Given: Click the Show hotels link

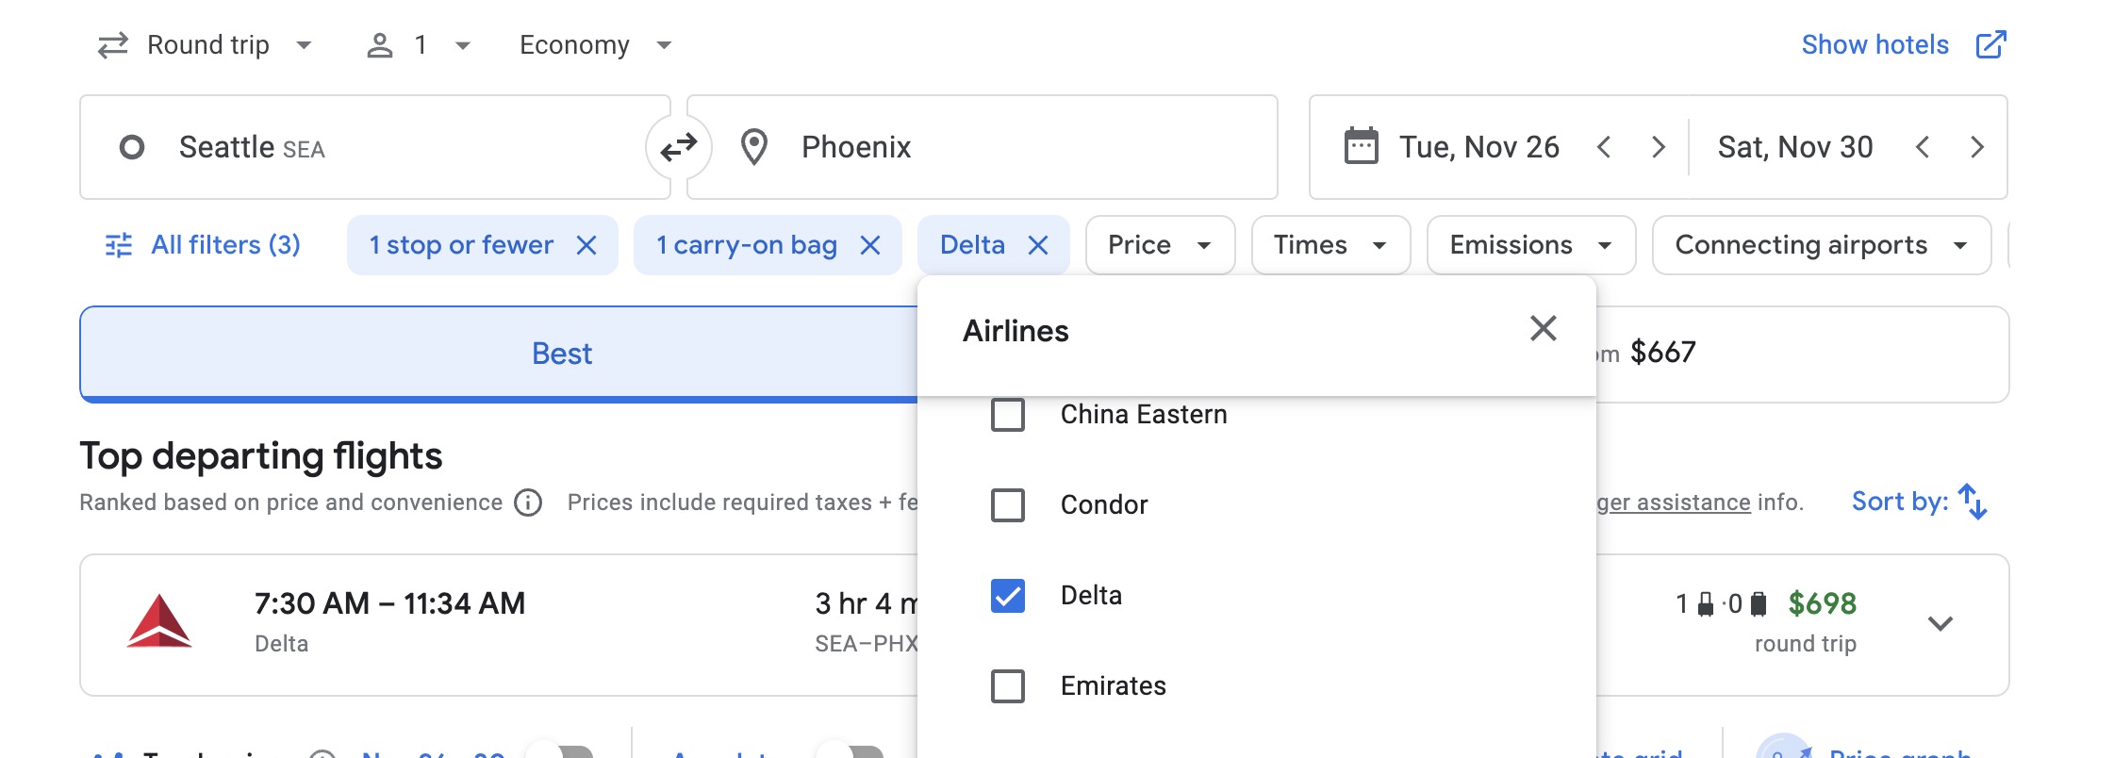Looking at the screenshot, I should click(1875, 43).
